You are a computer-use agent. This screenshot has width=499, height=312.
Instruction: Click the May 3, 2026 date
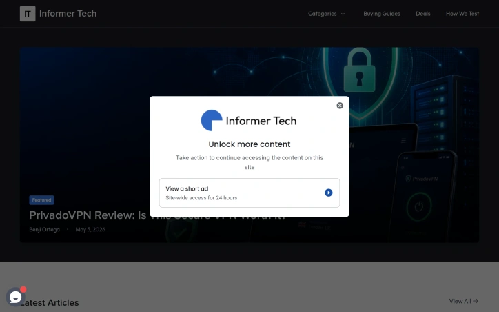90,229
